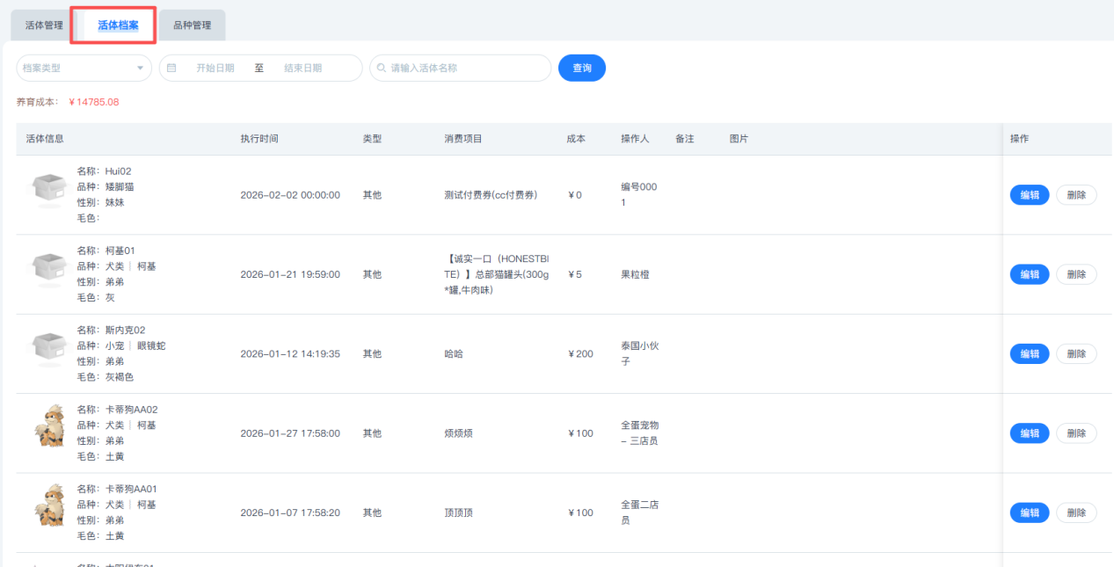This screenshot has width=1114, height=567.
Task: Click 编辑 for the 斯内克02 record
Action: [x=1029, y=353]
